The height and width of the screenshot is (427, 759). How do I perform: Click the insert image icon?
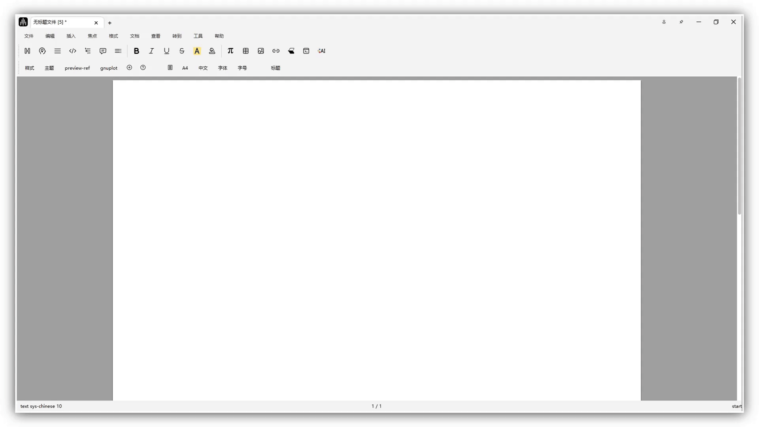(261, 51)
